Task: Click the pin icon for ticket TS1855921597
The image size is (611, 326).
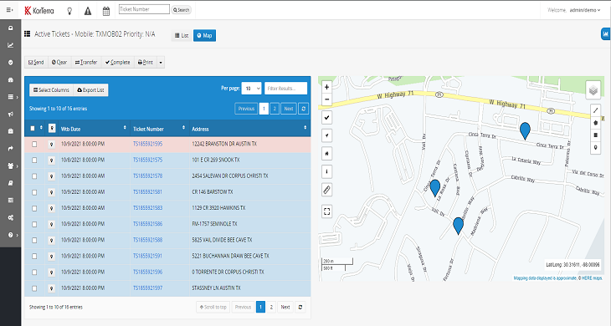Action: (x=51, y=288)
